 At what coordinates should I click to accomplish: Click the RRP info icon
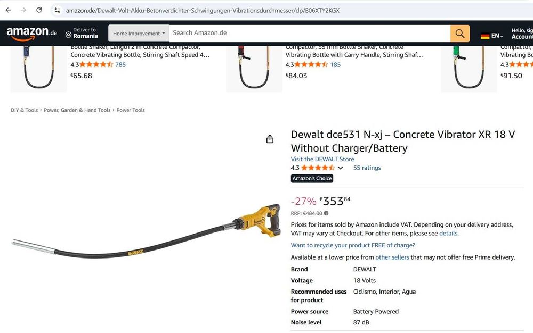(x=326, y=213)
